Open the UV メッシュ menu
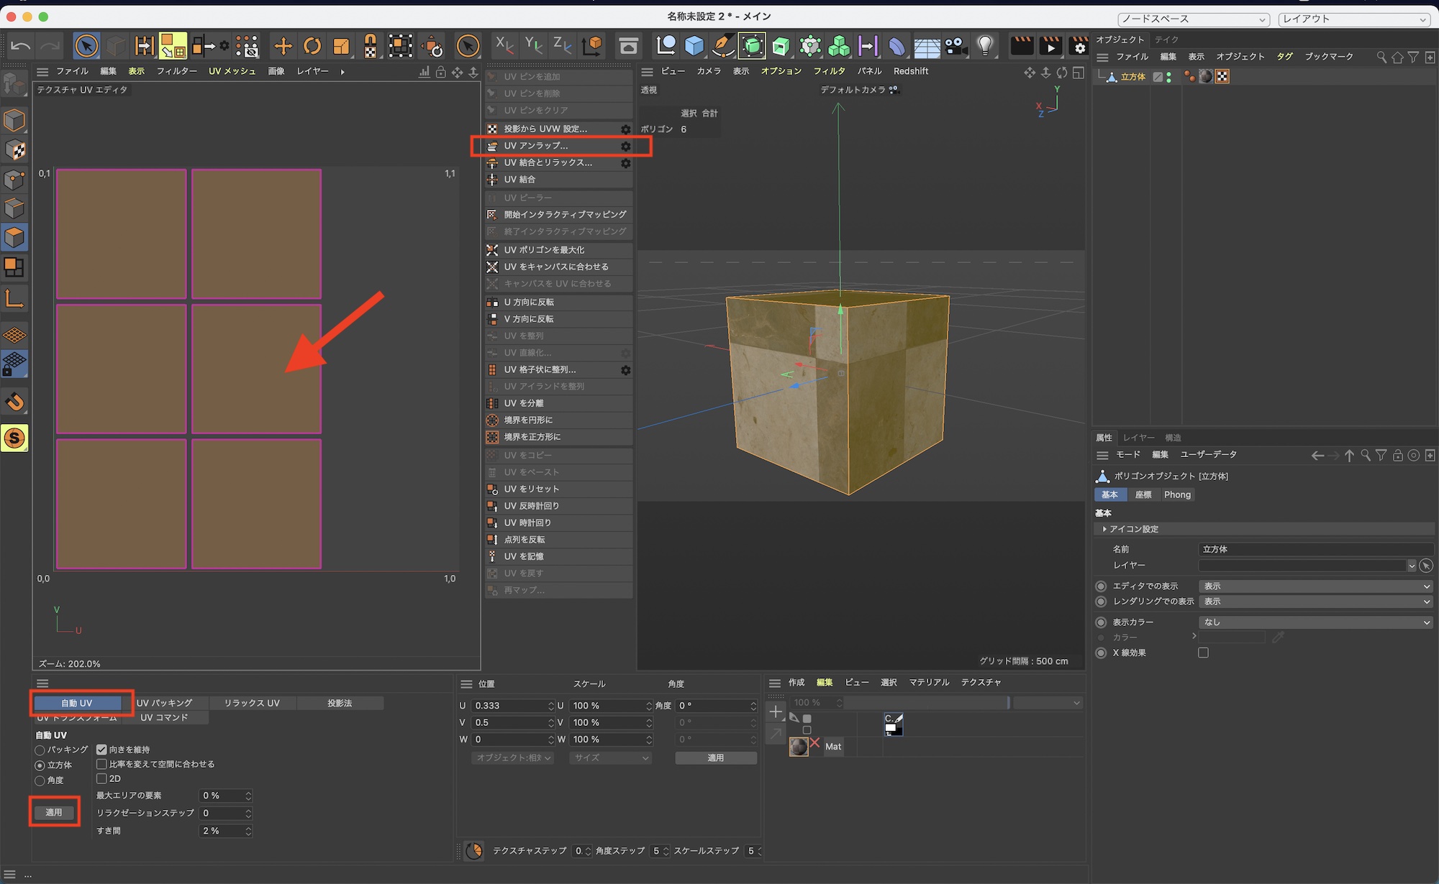 coord(232,71)
